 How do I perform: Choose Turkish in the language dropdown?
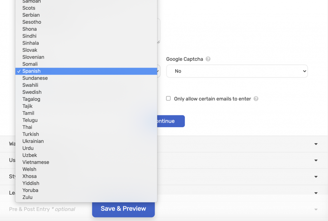31,134
